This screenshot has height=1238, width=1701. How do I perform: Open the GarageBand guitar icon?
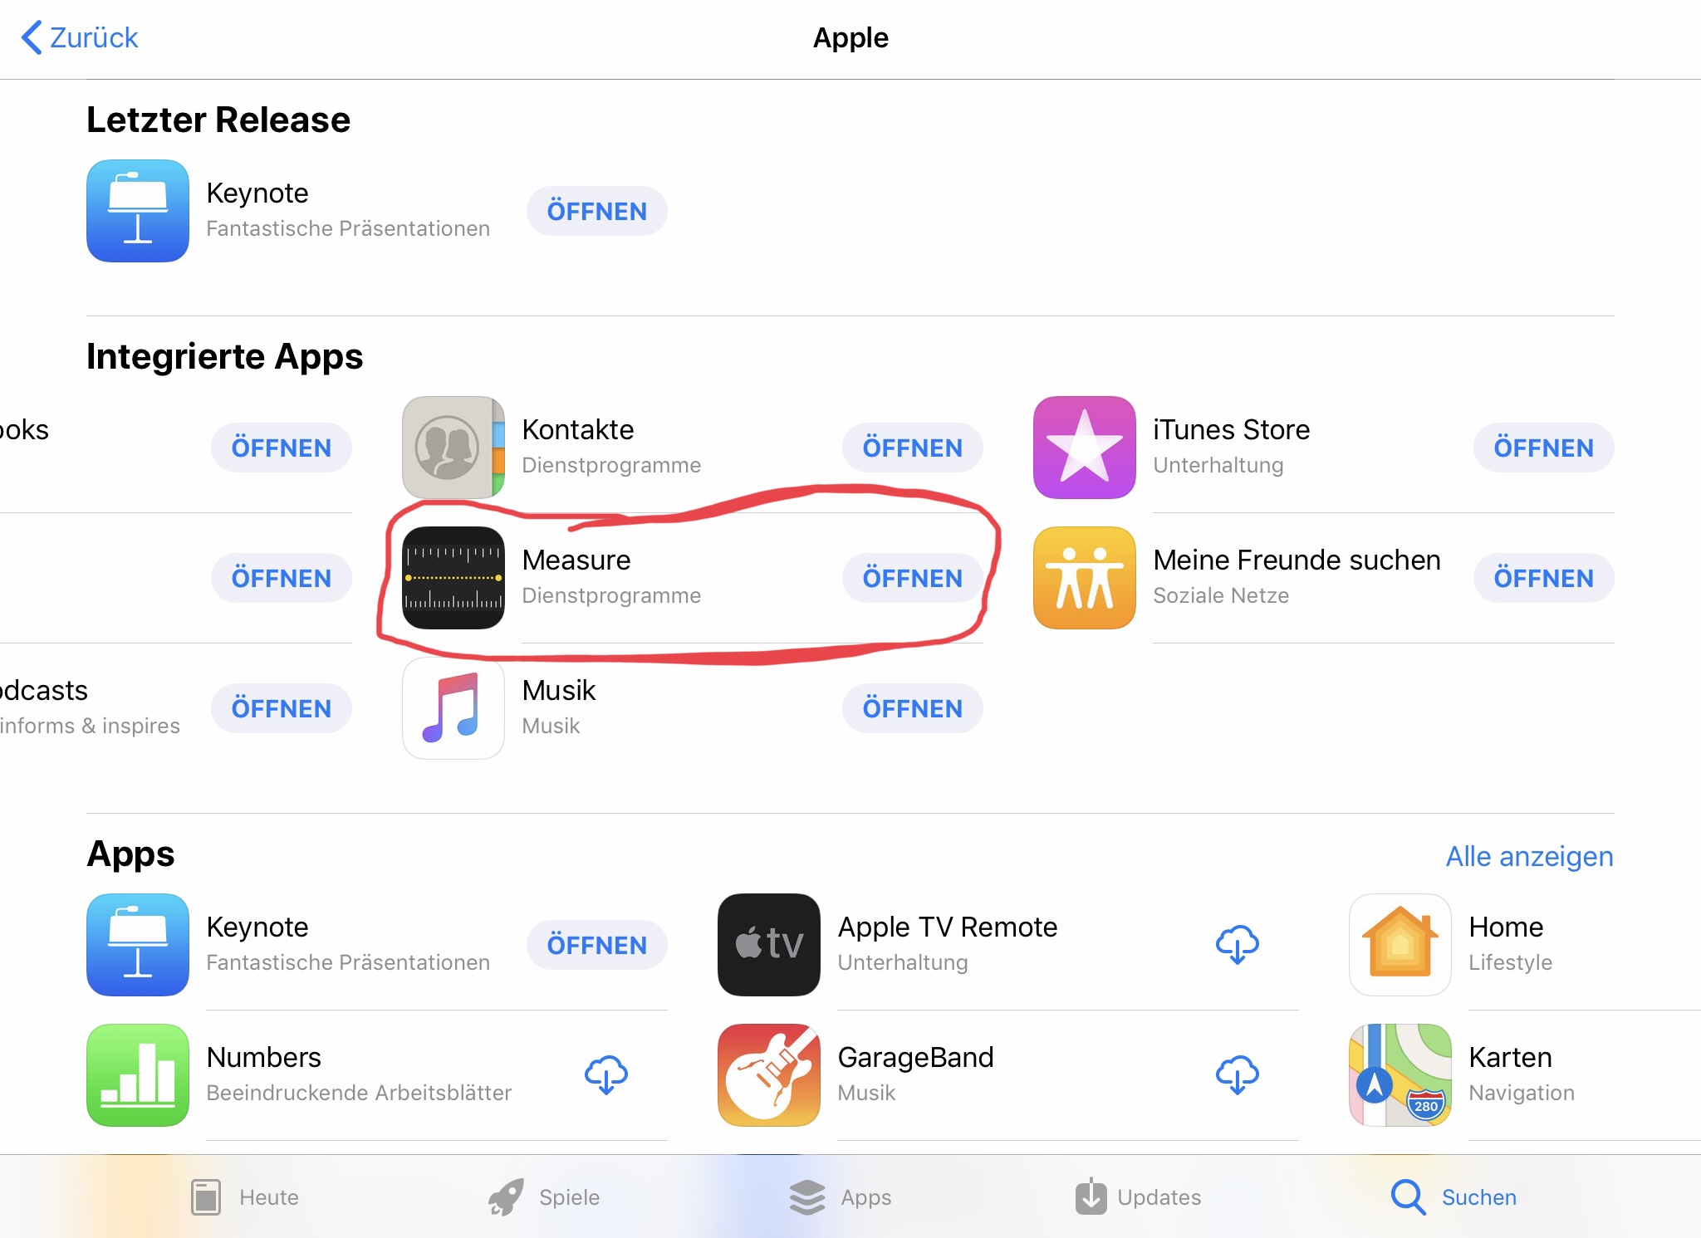coord(769,1075)
